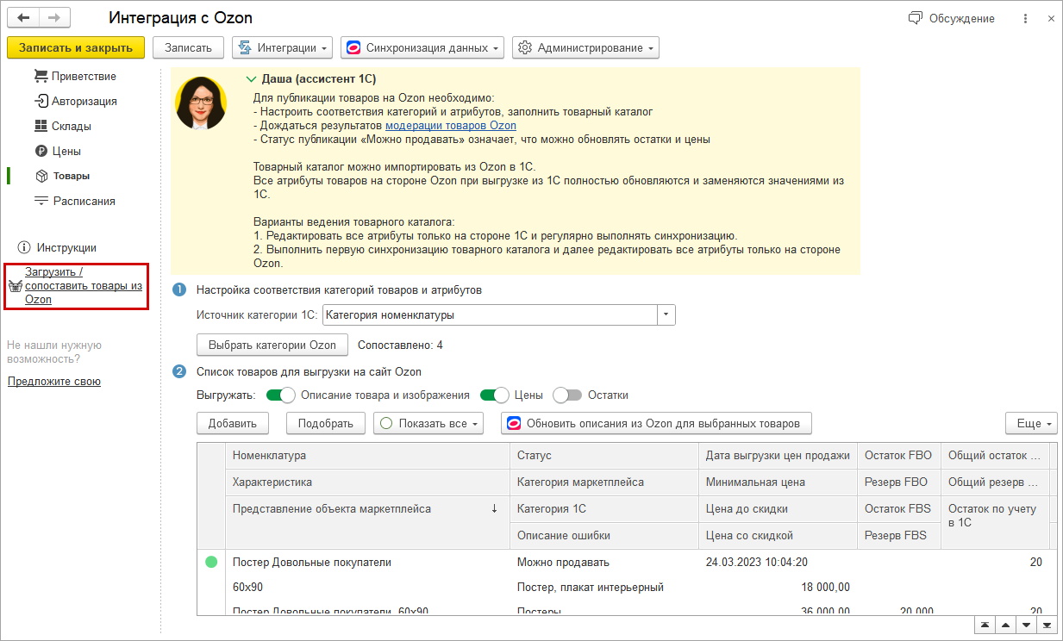Viewport: 1063px width, 641px height.
Task: Click Обновить описания из Ozon для выбранных товаров
Action: (x=656, y=423)
